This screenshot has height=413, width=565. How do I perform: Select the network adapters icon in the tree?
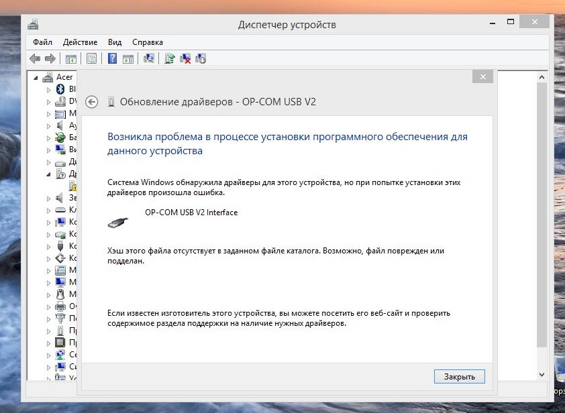tap(60, 354)
